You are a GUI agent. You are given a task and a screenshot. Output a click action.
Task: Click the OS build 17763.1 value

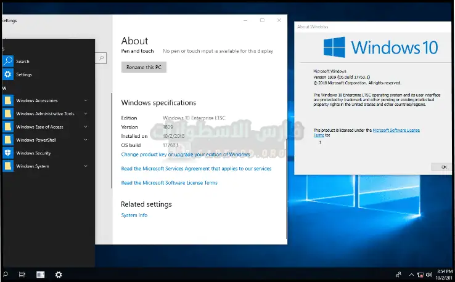[171, 145]
